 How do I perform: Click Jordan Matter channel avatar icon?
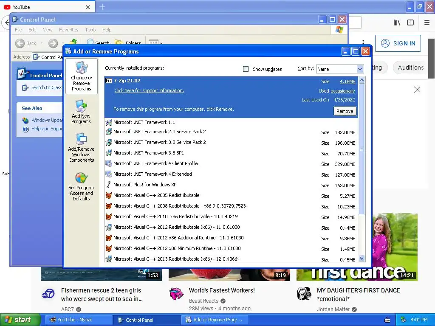pos(304,294)
